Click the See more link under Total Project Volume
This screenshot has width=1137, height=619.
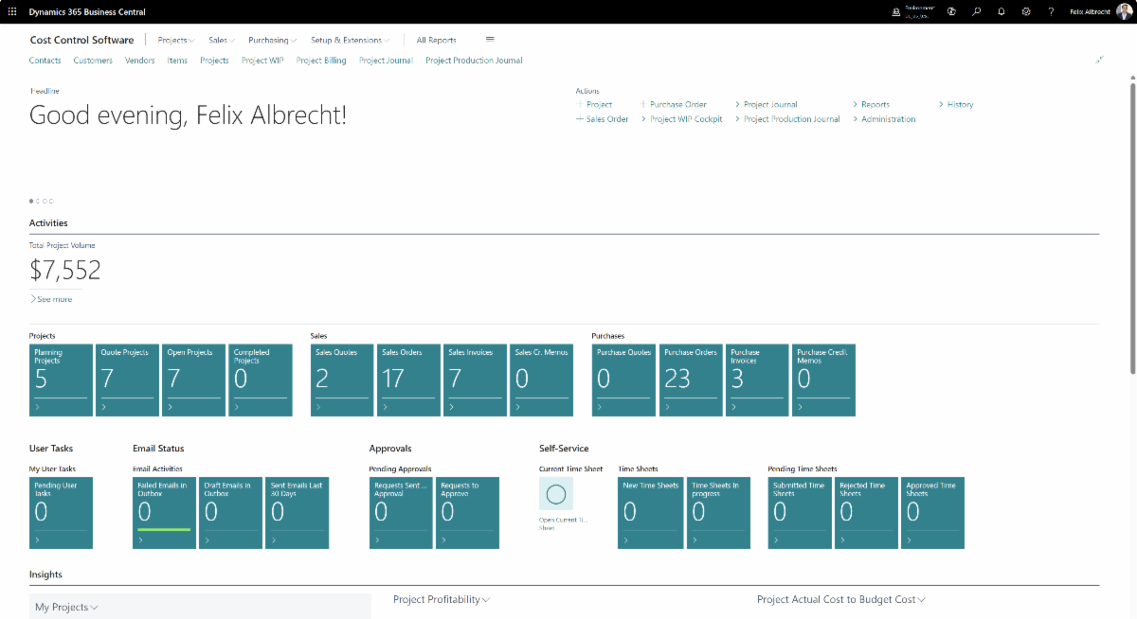pos(53,299)
